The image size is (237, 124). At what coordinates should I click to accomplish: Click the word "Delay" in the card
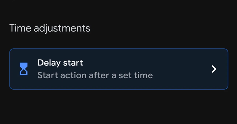pos(49,63)
